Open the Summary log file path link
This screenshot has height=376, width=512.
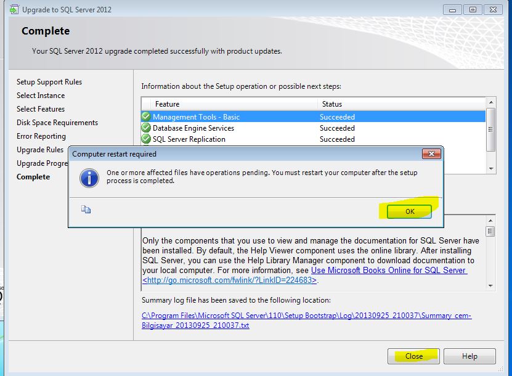coord(306,321)
